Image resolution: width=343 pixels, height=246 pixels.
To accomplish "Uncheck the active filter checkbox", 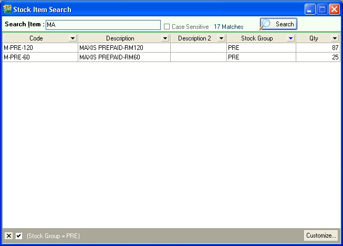I will 19,235.
